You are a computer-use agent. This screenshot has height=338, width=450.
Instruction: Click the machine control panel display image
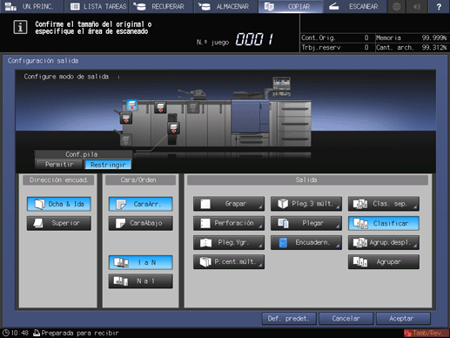[x=281, y=86]
